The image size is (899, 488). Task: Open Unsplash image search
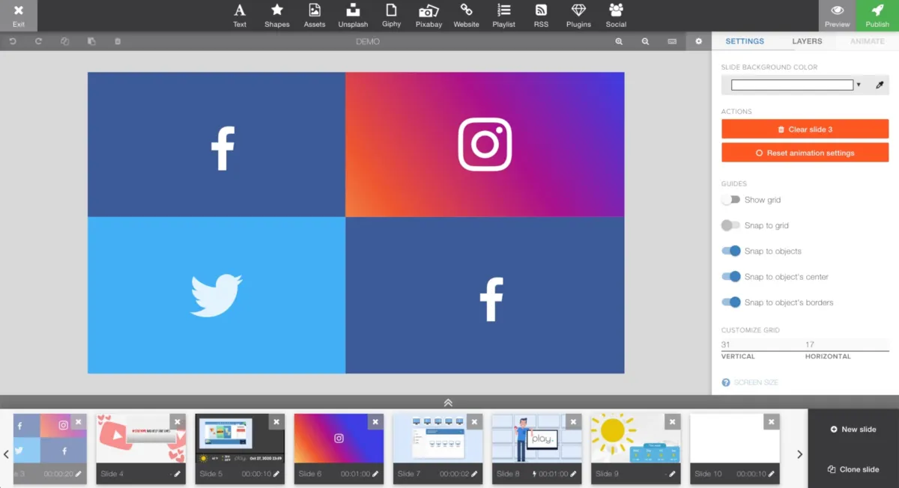[353, 16]
